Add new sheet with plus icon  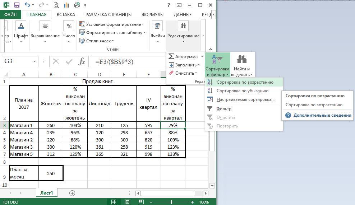click(72, 193)
